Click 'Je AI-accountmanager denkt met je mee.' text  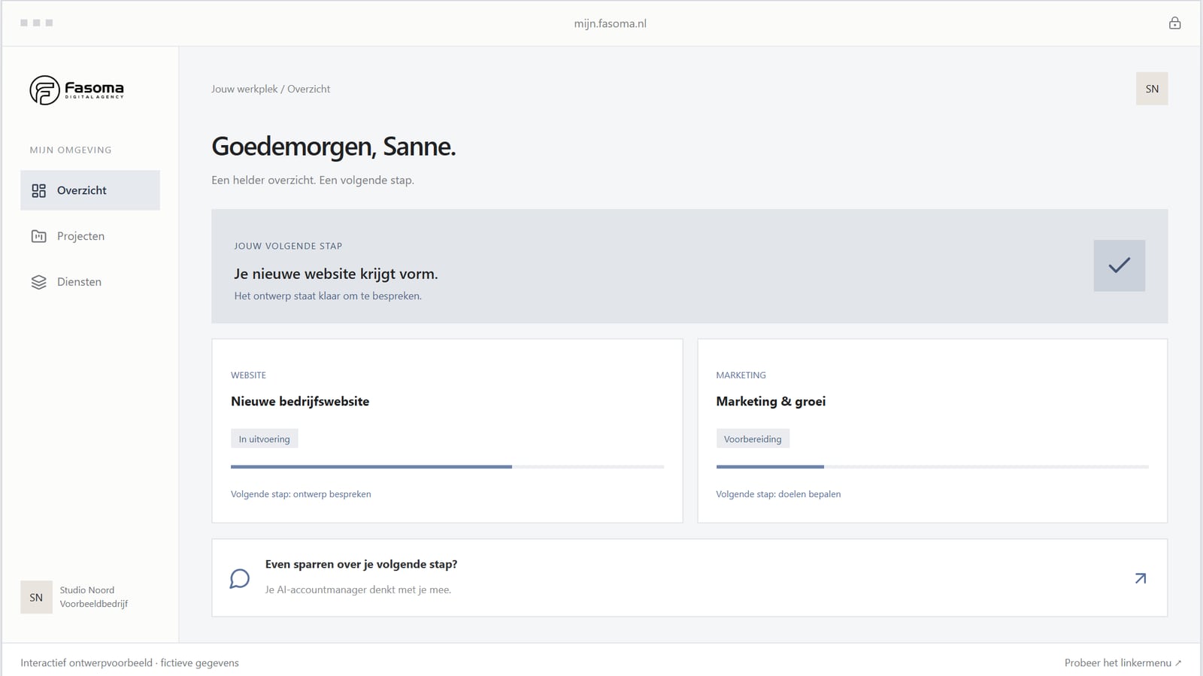click(358, 590)
